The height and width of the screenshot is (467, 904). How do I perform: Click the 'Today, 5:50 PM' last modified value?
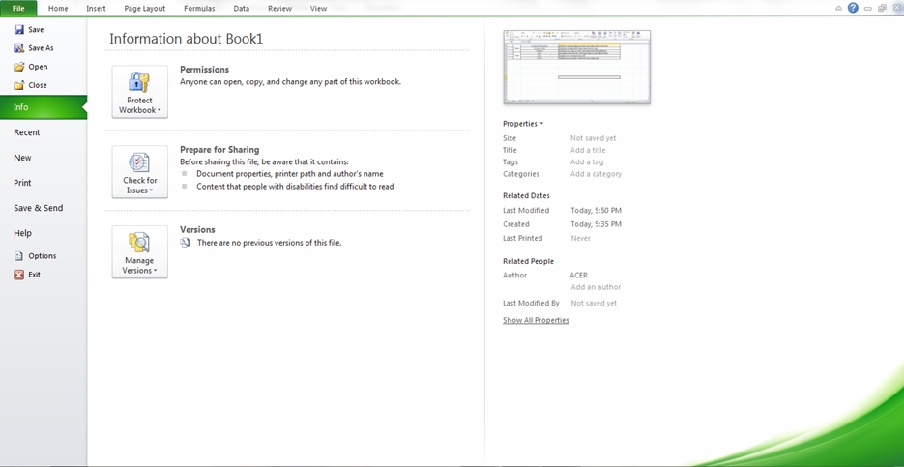597,211
